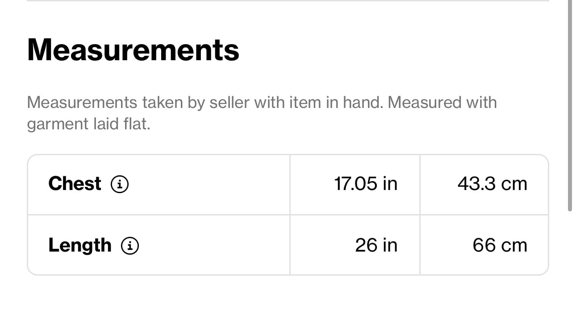Click the "cm" unit beside 43.3
576x310 pixels.
pos(514,184)
